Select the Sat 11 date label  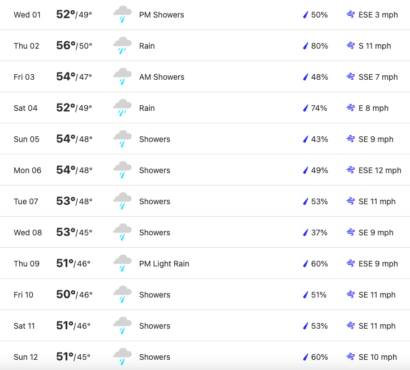pos(24,326)
